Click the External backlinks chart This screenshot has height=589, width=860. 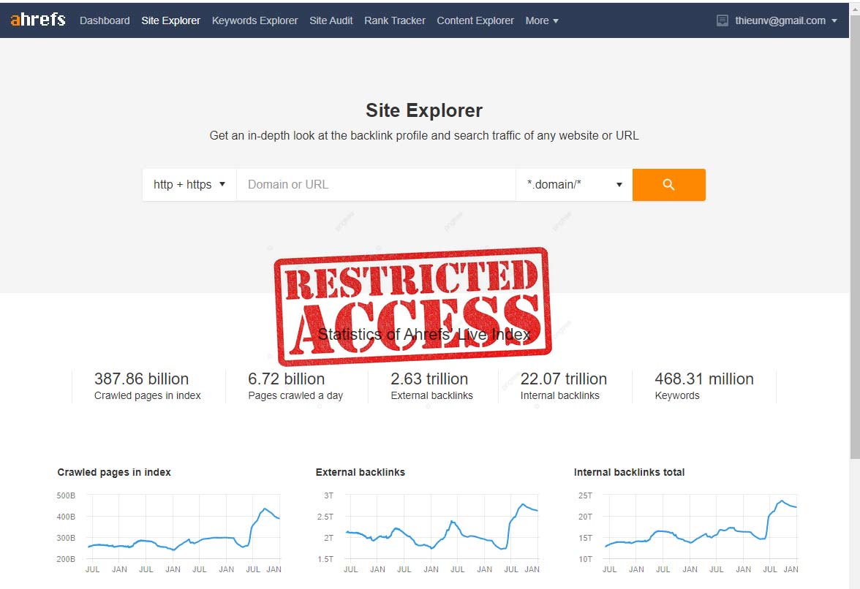[x=427, y=532]
